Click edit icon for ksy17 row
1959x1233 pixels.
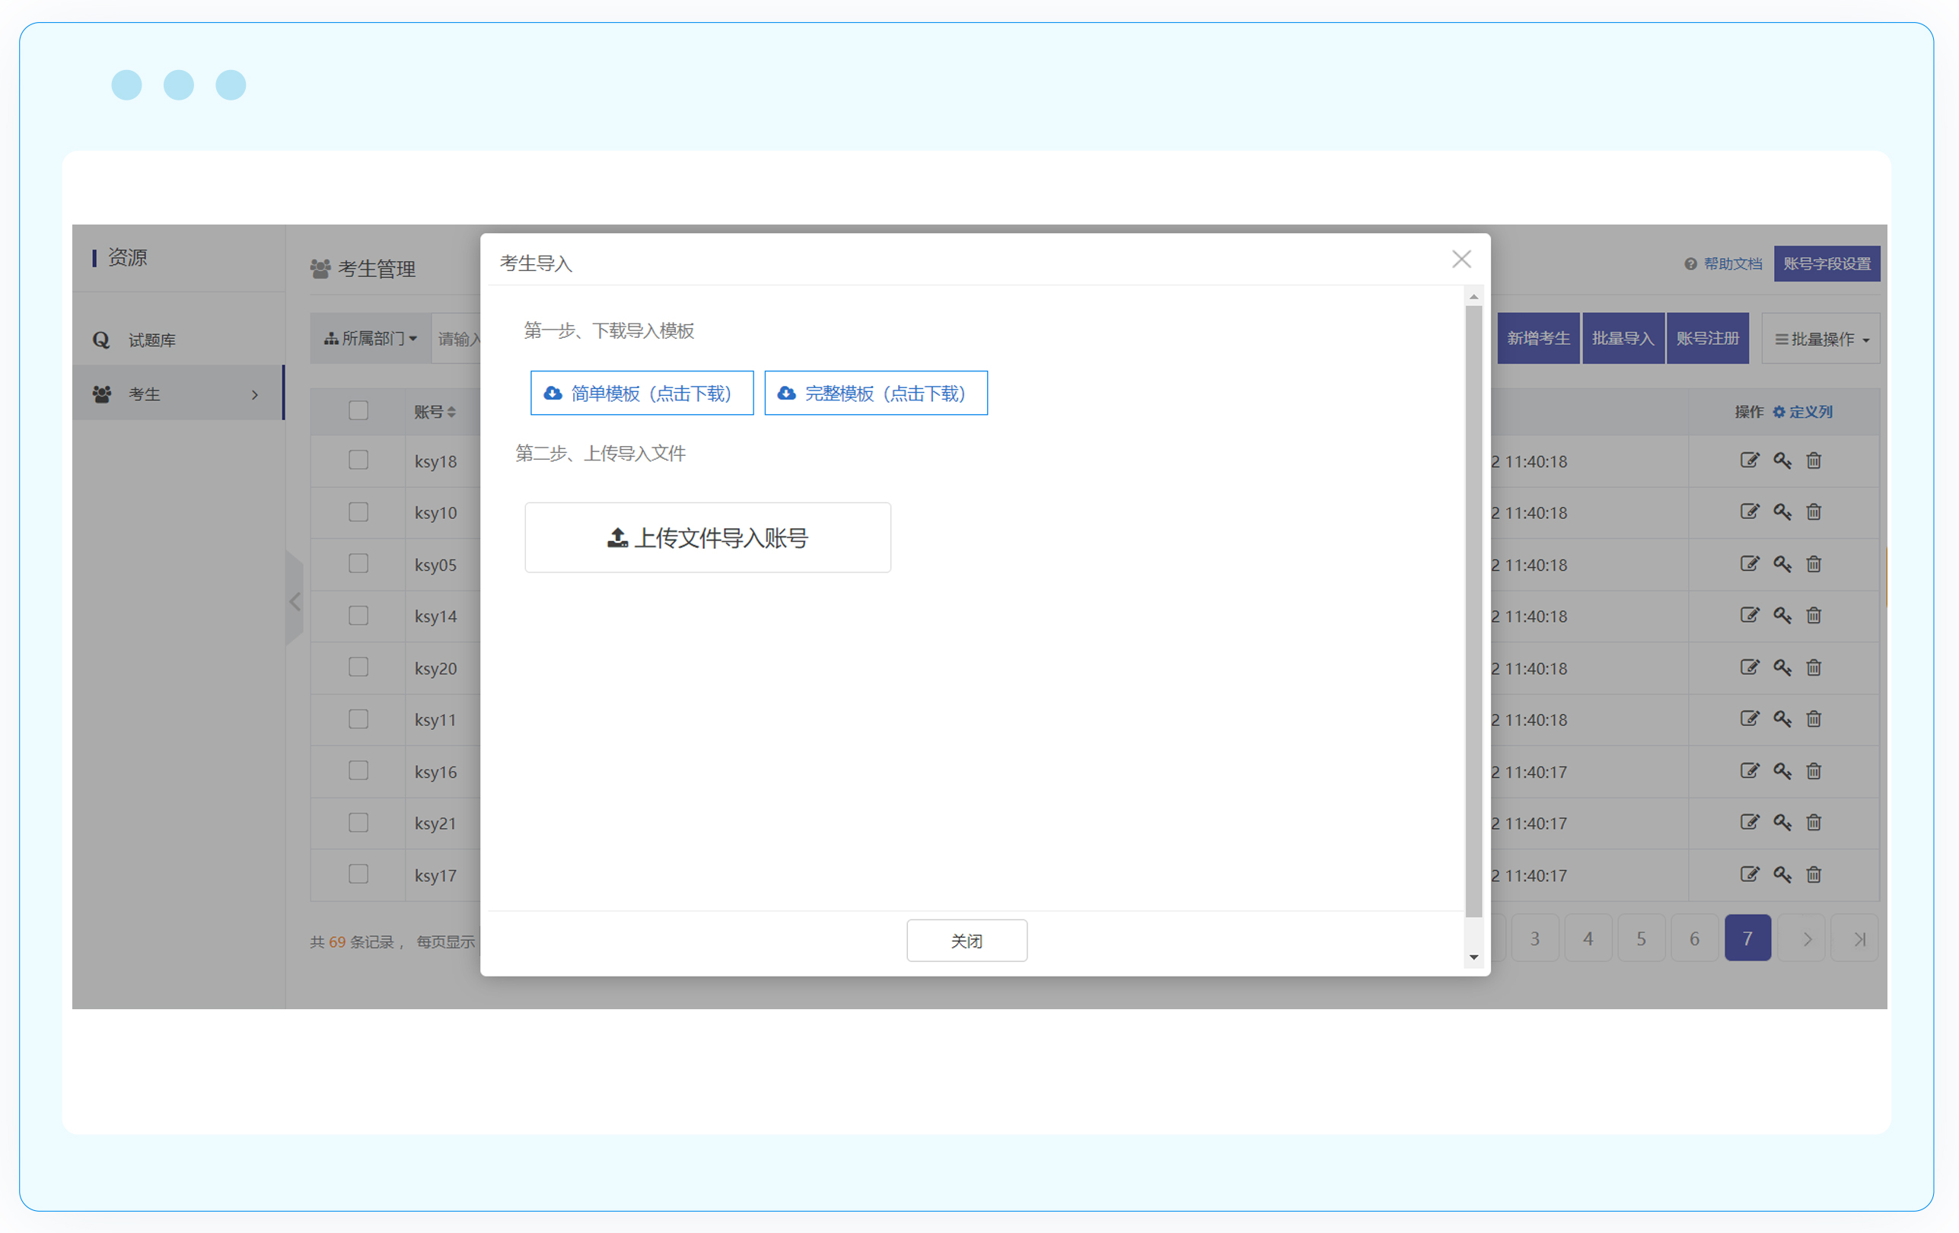[x=1749, y=875]
